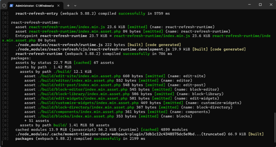Expand the new tab profile dropdown chevron

(x=75, y=5)
